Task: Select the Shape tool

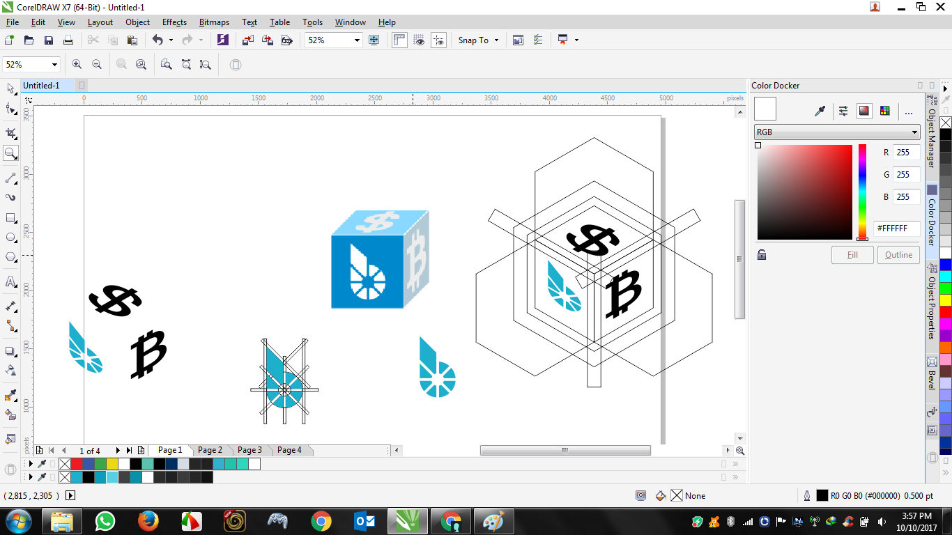Action: point(10,109)
